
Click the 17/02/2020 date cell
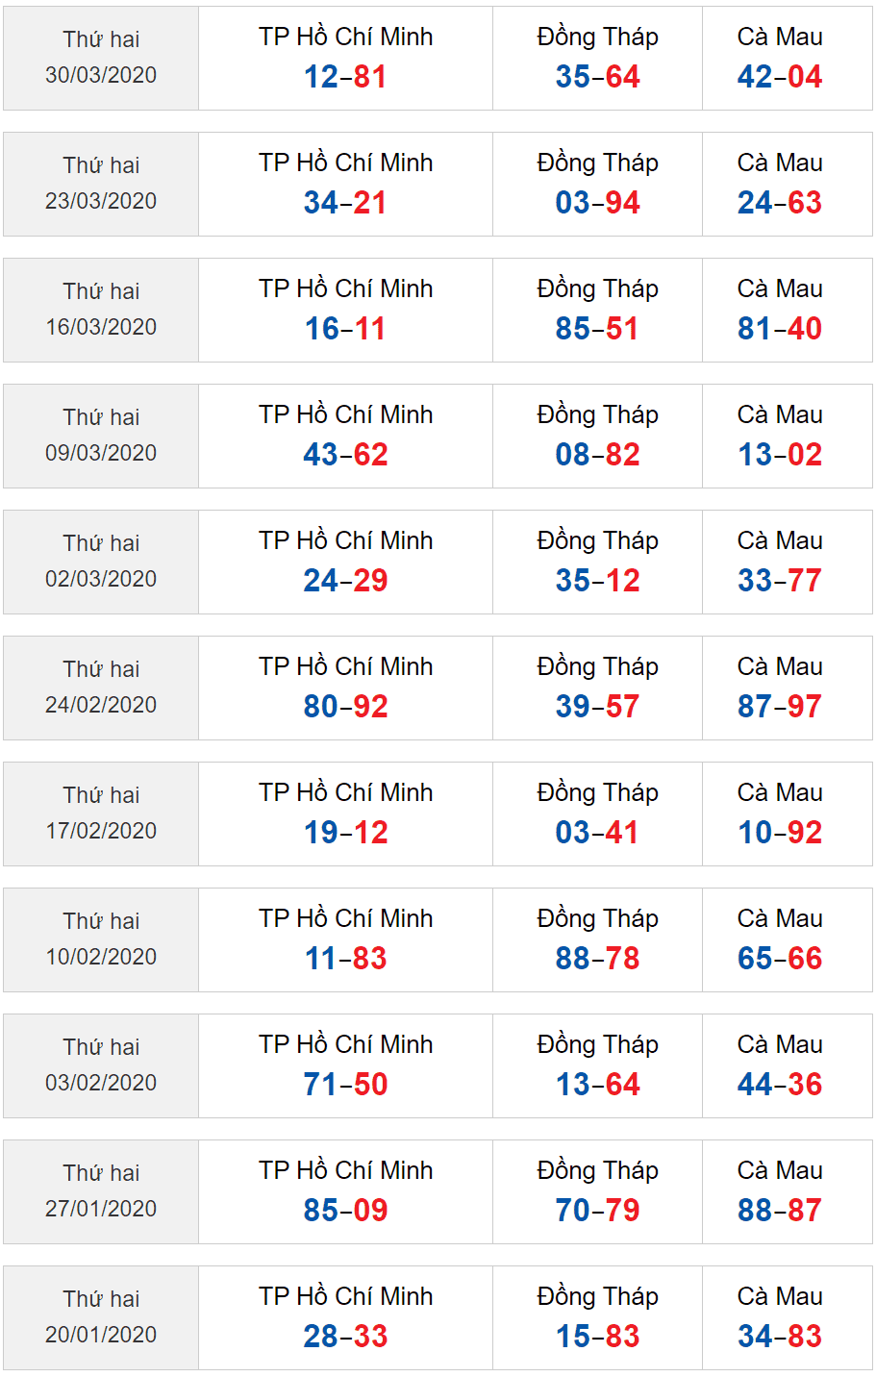(x=101, y=814)
